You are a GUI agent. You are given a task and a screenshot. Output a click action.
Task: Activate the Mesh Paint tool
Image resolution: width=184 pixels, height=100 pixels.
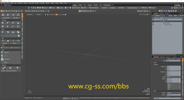(11, 53)
